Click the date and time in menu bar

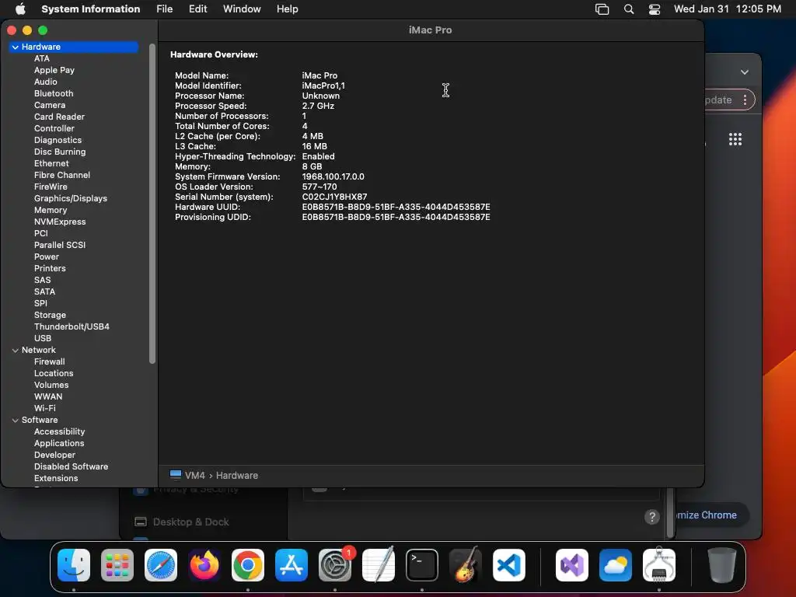click(727, 9)
